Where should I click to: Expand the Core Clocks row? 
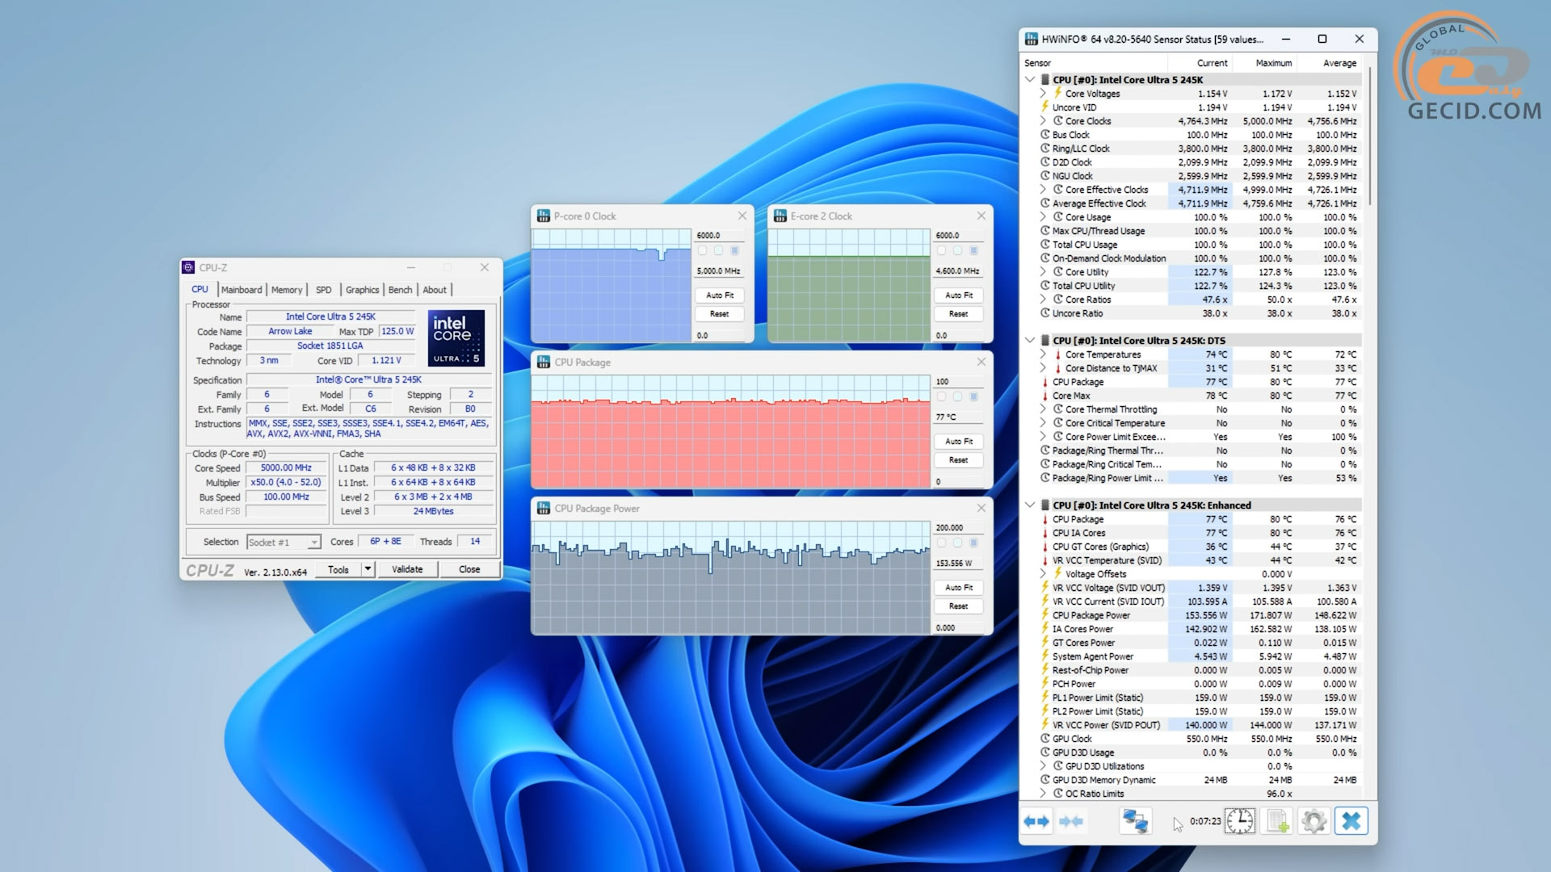1043,121
